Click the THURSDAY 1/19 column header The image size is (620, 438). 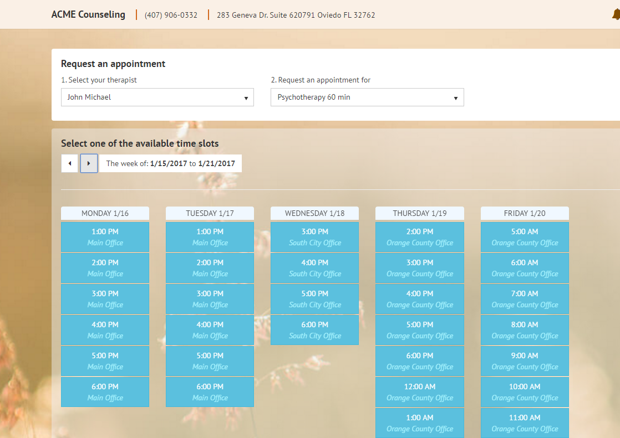pos(420,213)
